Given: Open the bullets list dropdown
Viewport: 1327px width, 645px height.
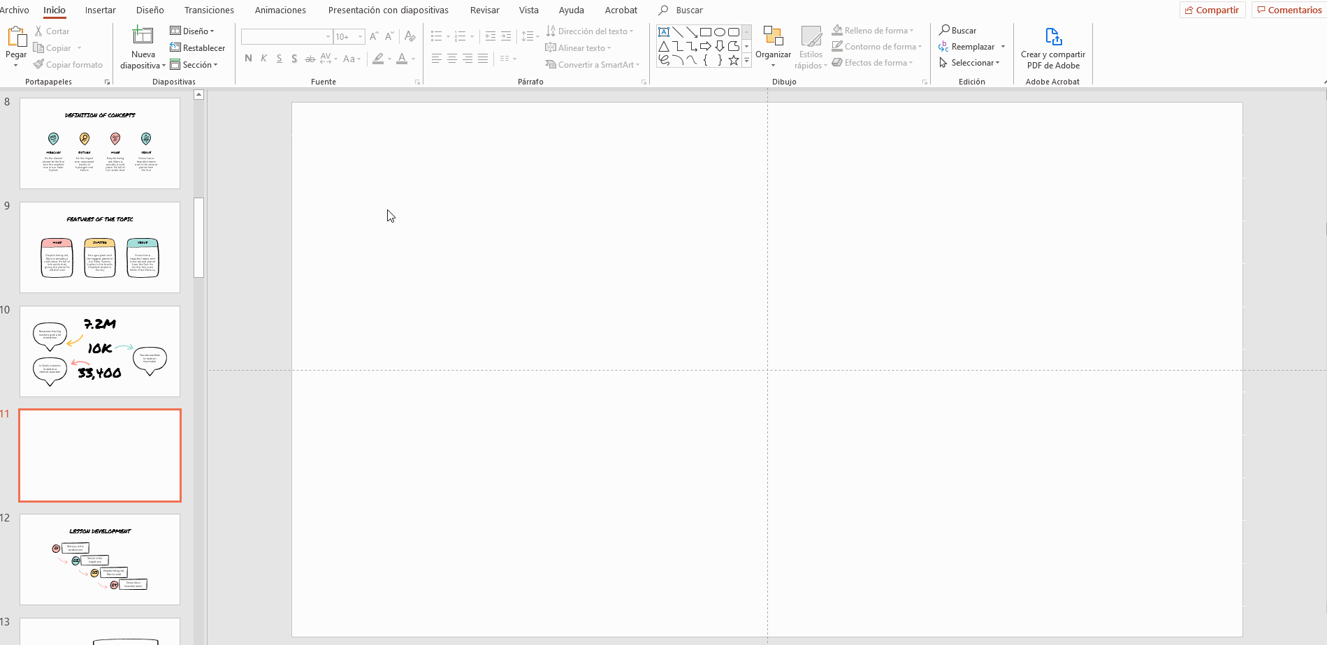Looking at the screenshot, I should coord(448,36).
